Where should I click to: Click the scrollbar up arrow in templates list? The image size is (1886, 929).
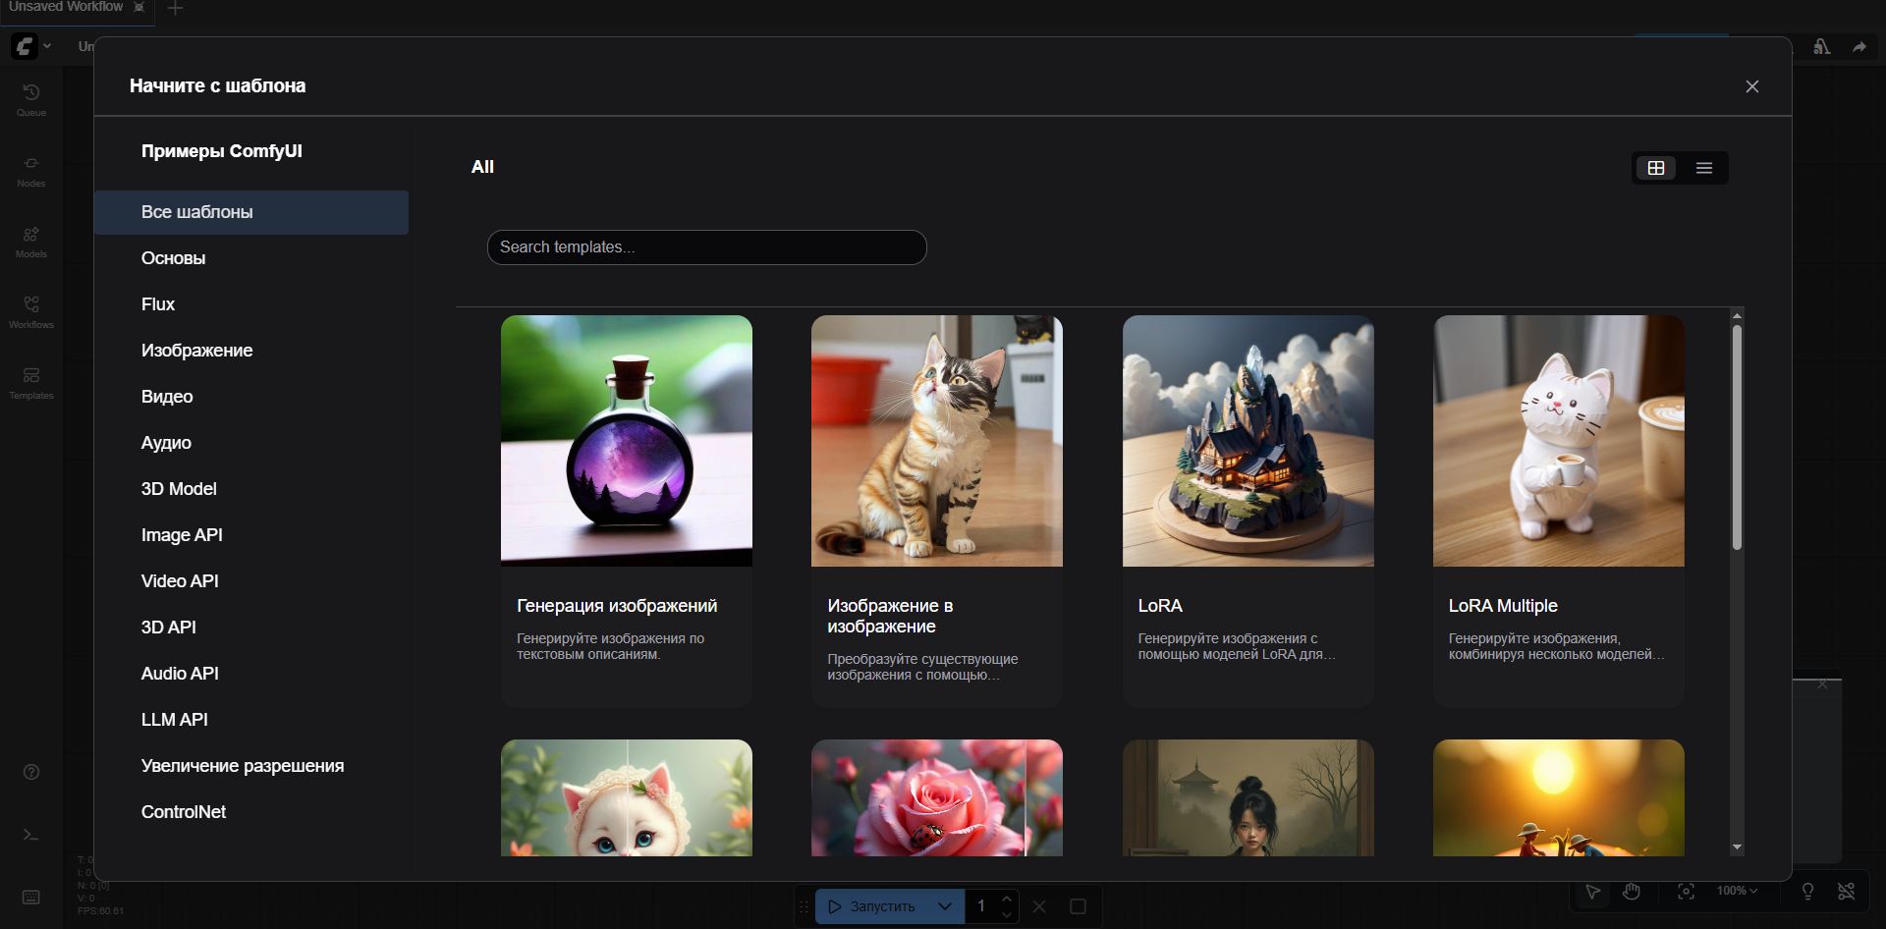(1737, 315)
